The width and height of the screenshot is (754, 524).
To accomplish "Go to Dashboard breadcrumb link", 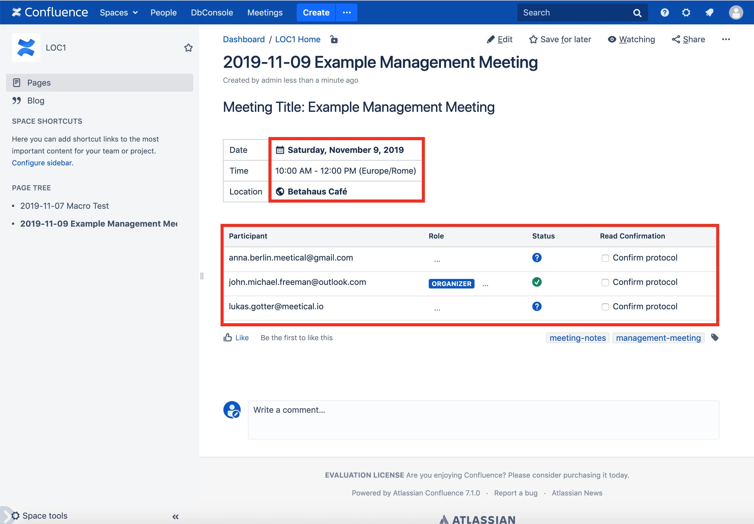I will [244, 39].
